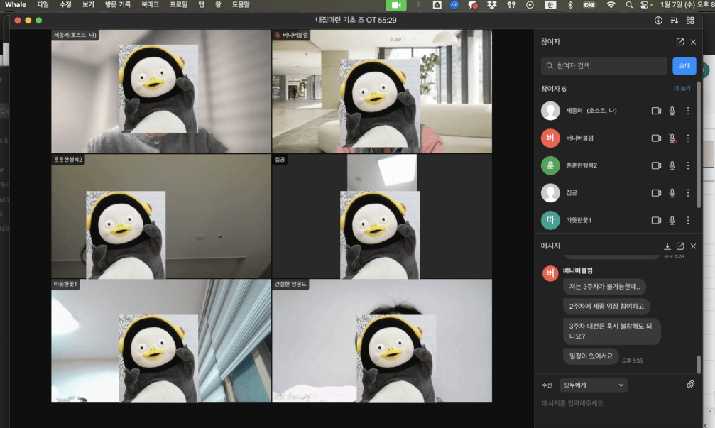Mute the microphone of 훈훈한행복2
The width and height of the screenshot is (715, 428).
[x=672, y=165]
